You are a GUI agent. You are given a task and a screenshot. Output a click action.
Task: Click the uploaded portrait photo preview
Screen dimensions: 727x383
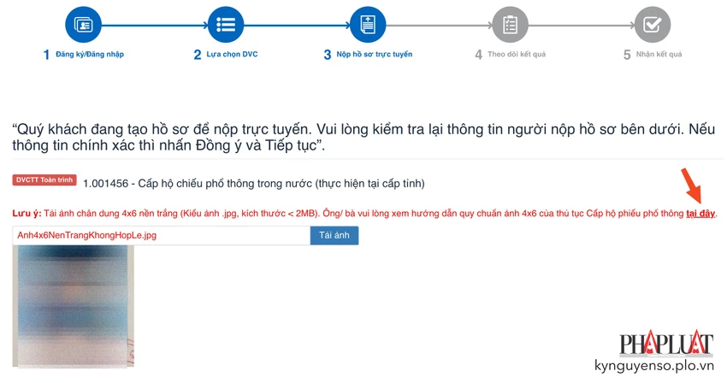tap(74, 306)
